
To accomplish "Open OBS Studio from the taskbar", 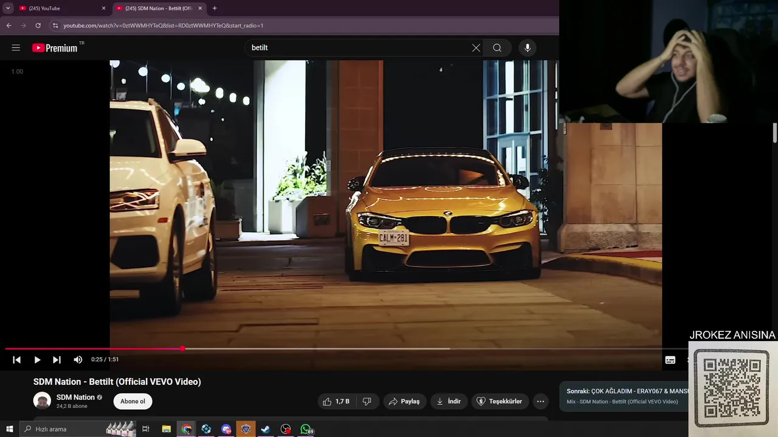I will coord(286,429).
